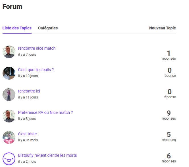
Task: Switch to the Liste des Topics tab
Action: coord(17,28)
